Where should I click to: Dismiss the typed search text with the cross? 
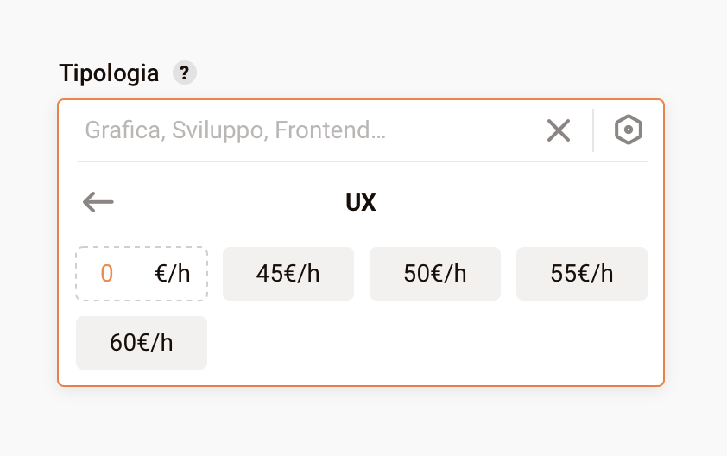click(559, 130)
